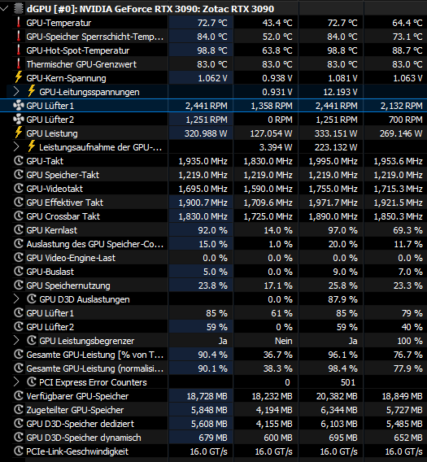The image size is (427, 462).
Task: Select the GPU Leistung row label
Action: (52, 133)
